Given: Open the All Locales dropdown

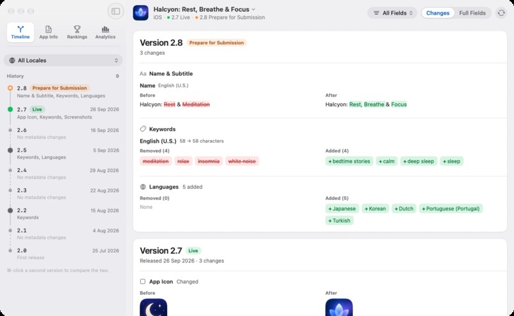Looking at the screenshot, I should pos(63,61).
